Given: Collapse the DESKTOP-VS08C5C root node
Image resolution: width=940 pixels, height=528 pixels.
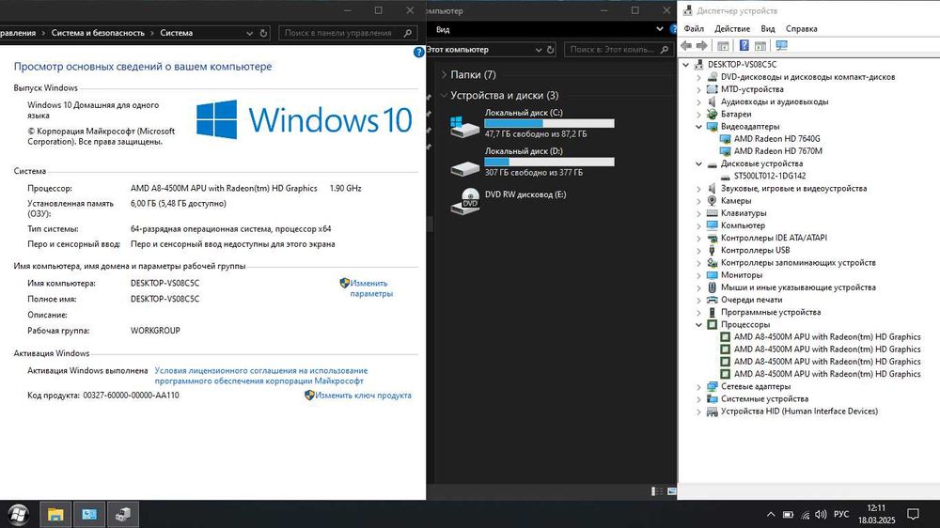Looking at the screenshot, I should [686, 64].
